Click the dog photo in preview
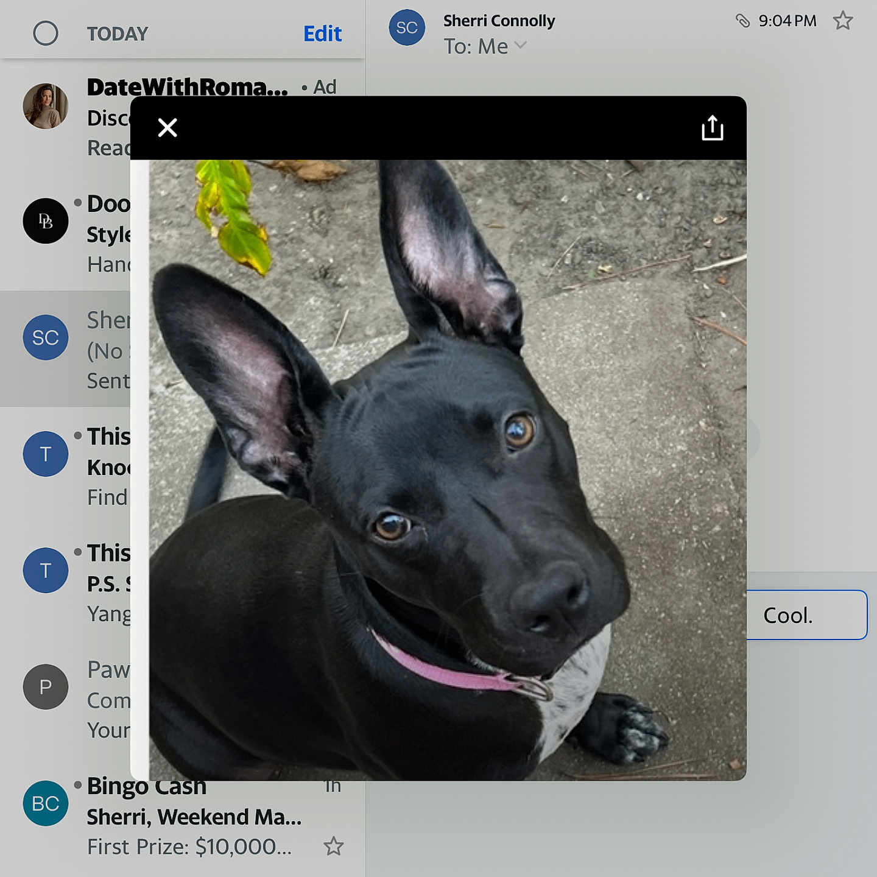877x877 pixels. pyautogui.click(x=448, y=470)
